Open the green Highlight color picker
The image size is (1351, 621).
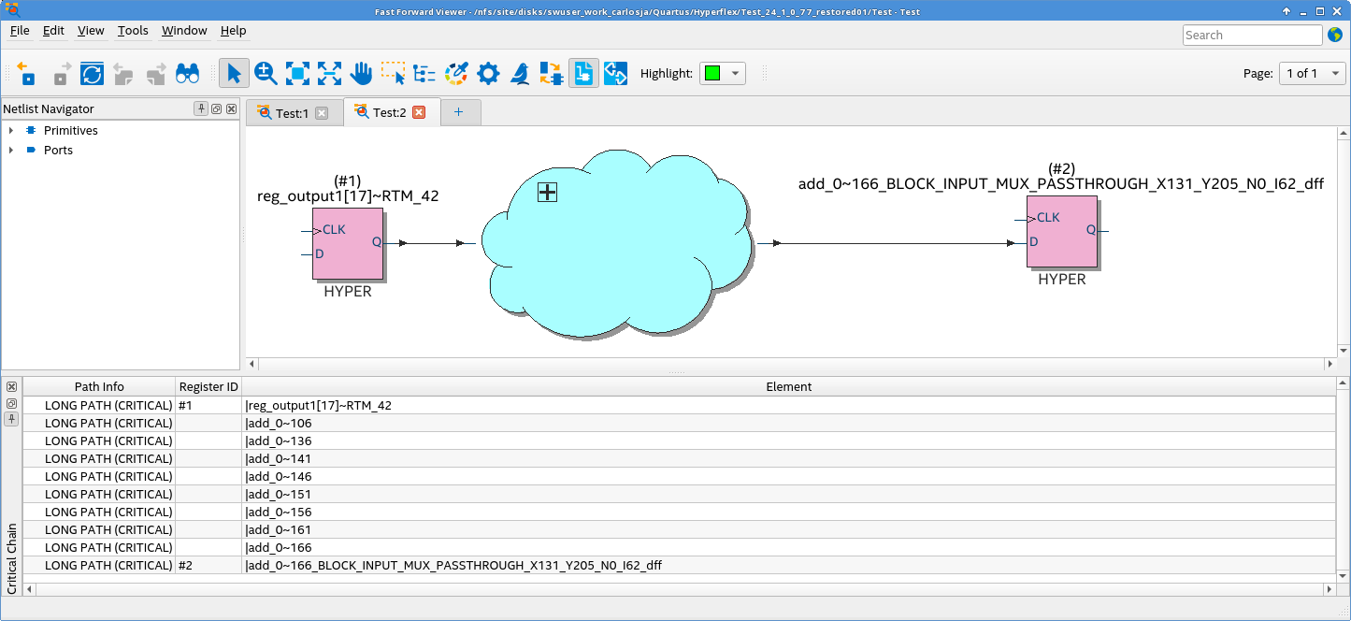722,74
